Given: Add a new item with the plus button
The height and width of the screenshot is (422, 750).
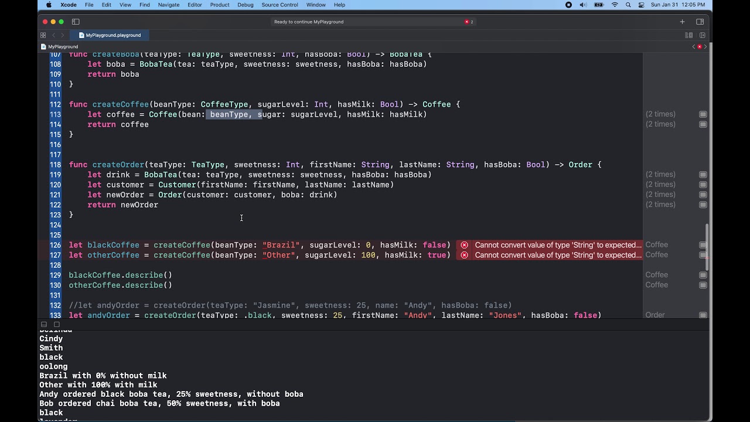Looking at the screenshot, I should click(682, 22).
